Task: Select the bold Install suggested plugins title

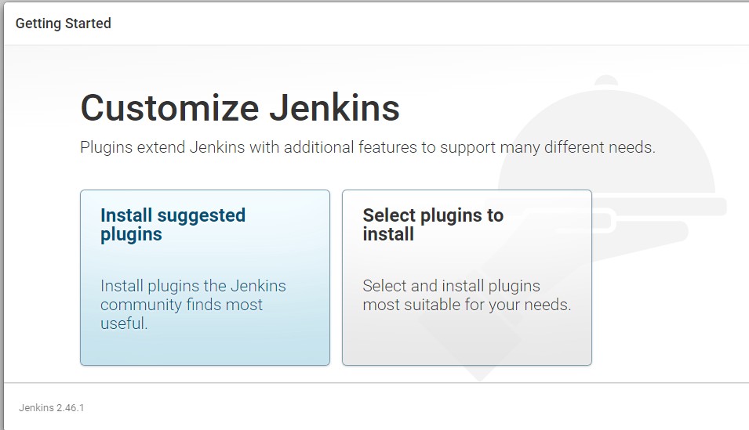Action: (x=173, y=225)
